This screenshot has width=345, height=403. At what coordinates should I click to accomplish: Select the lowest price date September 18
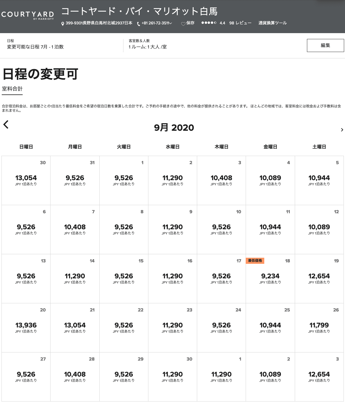(270, 278)
